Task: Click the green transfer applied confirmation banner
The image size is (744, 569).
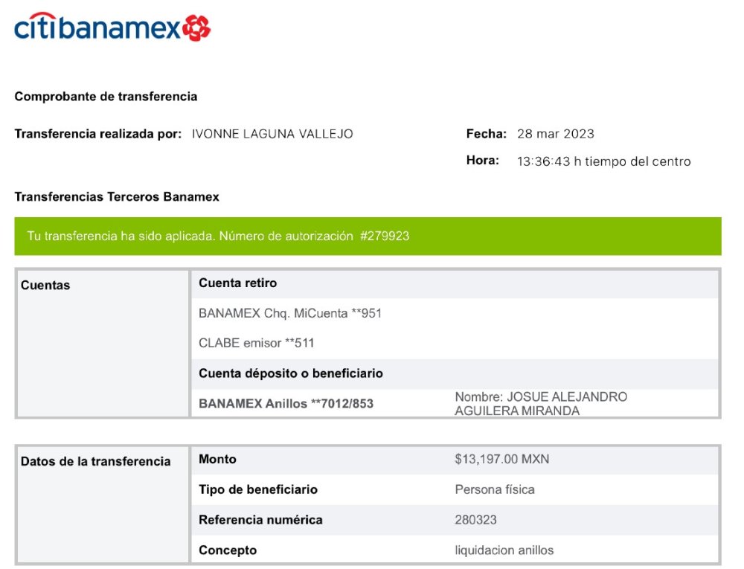Action: click(x=368, y=236)
